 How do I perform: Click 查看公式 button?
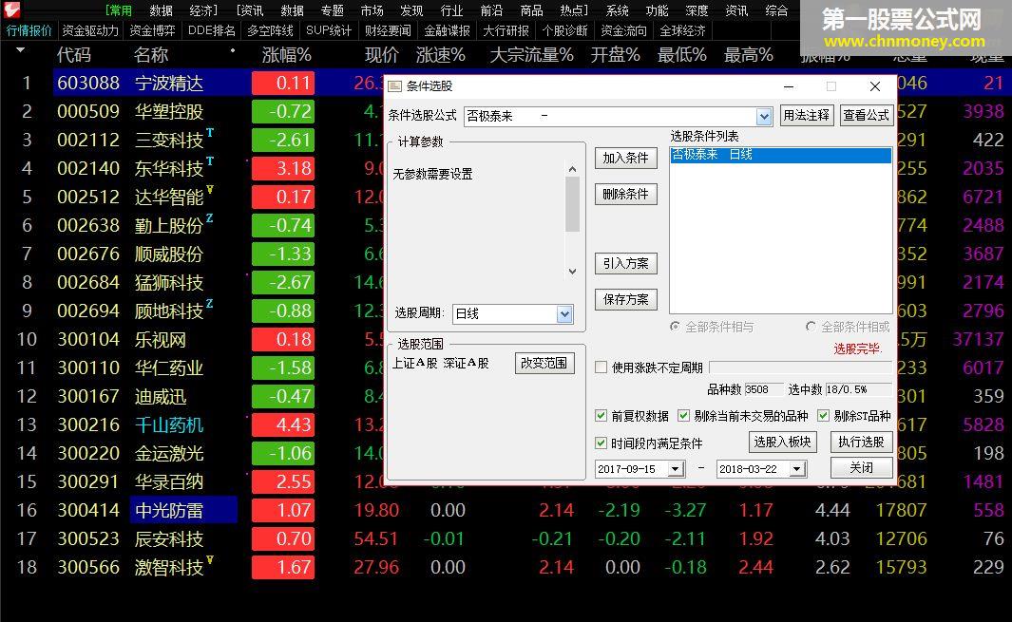click(866, 116)
